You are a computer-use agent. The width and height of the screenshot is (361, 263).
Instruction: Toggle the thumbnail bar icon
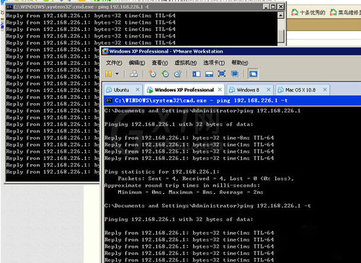(209, 73)
